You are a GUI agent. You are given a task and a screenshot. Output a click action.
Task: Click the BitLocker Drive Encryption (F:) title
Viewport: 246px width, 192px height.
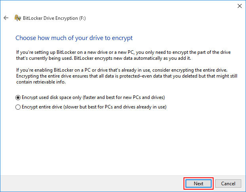coord(54,18)
